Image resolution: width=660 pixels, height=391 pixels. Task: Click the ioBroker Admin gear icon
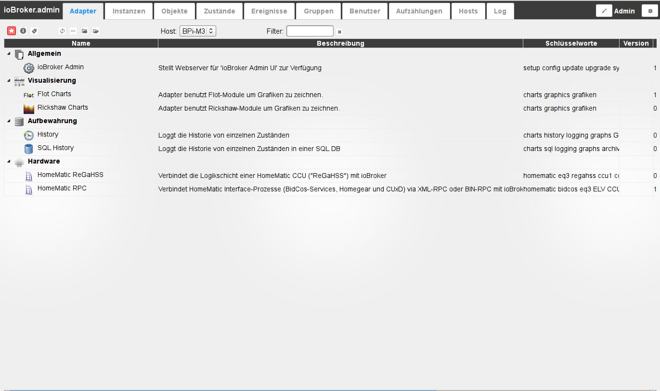click(29, 68)
